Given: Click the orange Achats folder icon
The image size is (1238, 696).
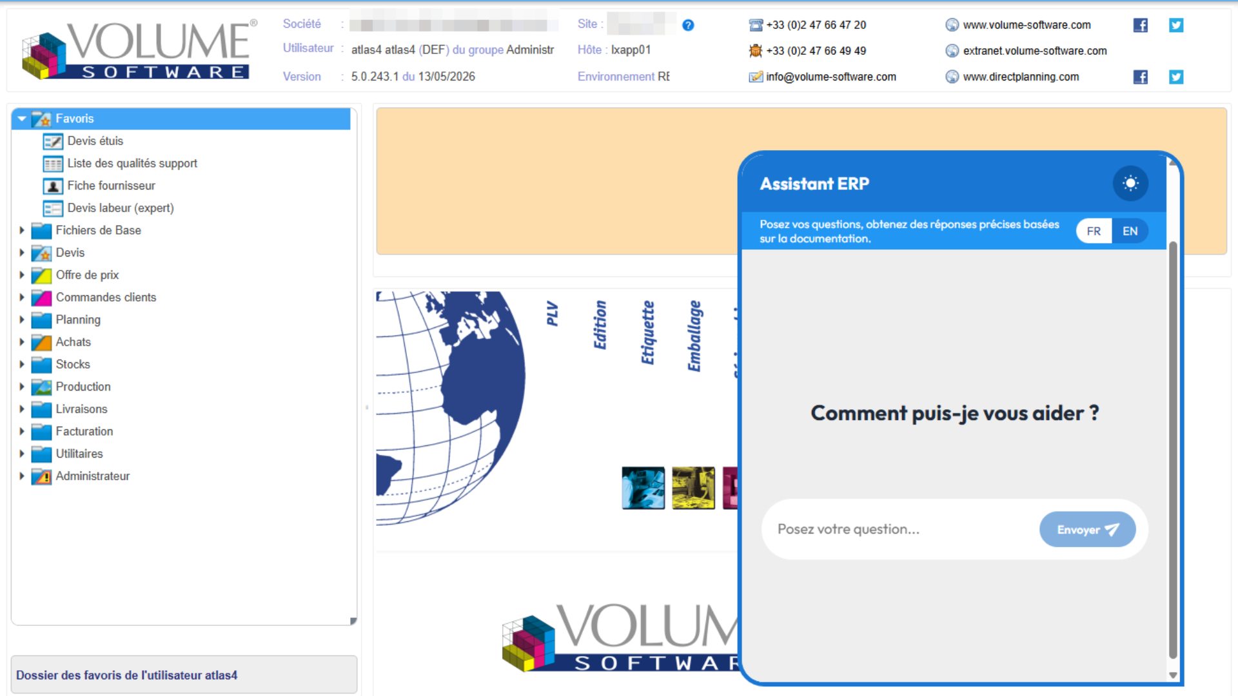Looking at the screenshot, I should (x=42, y=342).
